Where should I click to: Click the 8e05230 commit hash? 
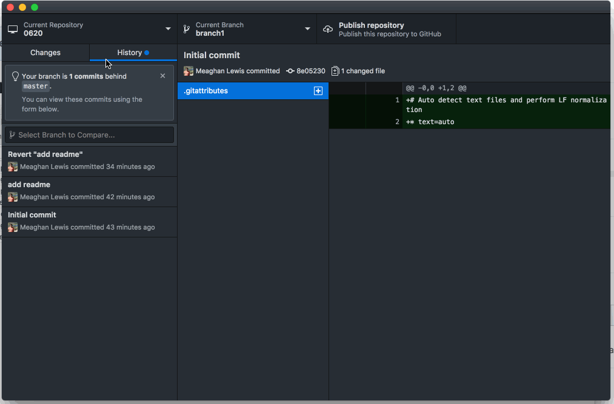[310, 71]
